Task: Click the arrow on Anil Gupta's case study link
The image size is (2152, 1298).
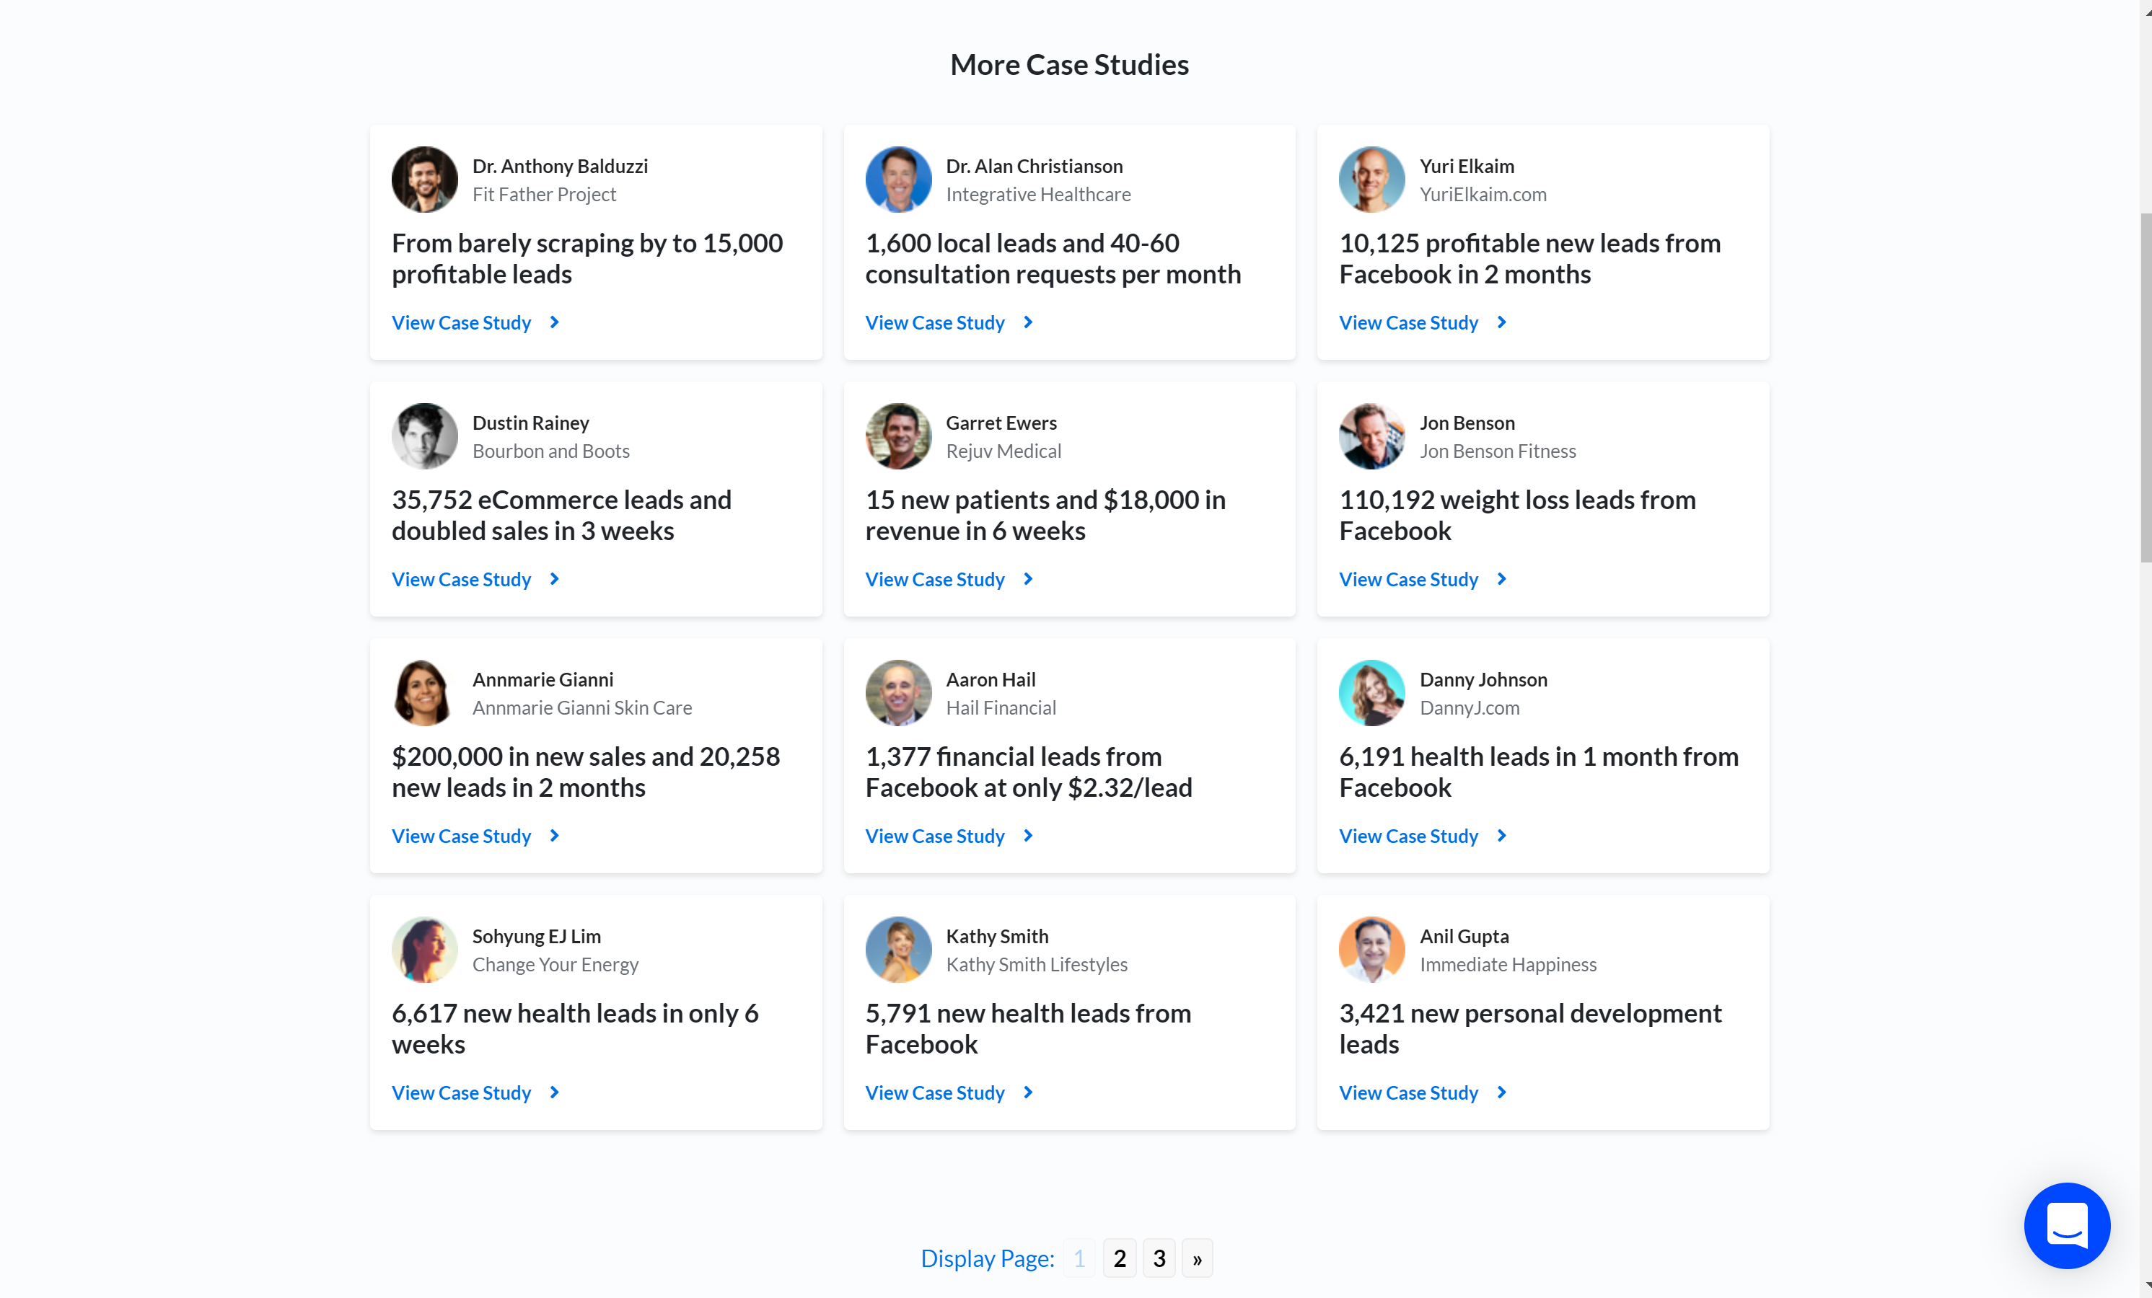Action: point(1501,1092)
